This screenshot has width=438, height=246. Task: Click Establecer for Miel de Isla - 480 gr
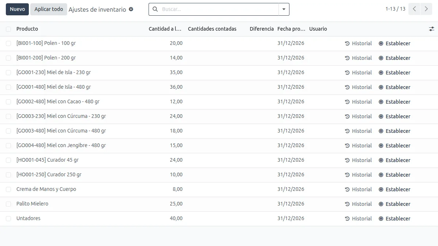pos(395,87)
